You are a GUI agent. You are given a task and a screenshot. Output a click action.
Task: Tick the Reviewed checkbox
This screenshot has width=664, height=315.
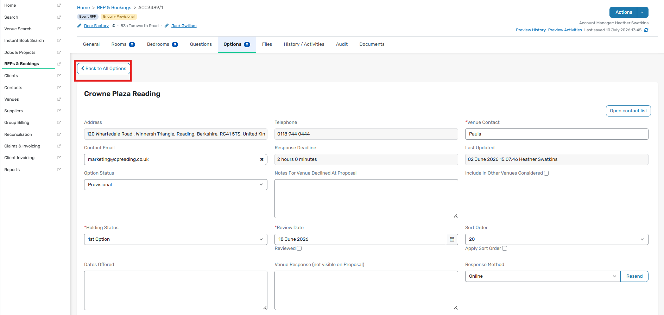[x=299, y=248]
